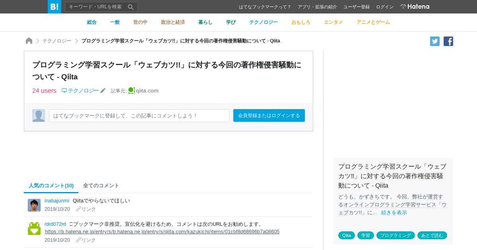Viewport: 477px width, 250px height.
Task: Switch to the 全てのコメント tab
Action: tap(101, 185)
